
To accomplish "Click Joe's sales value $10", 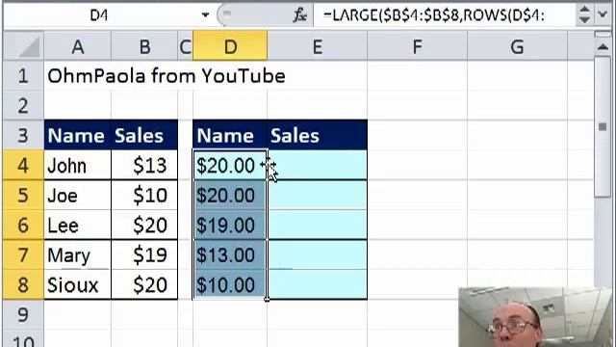I will tap(144, 195).
